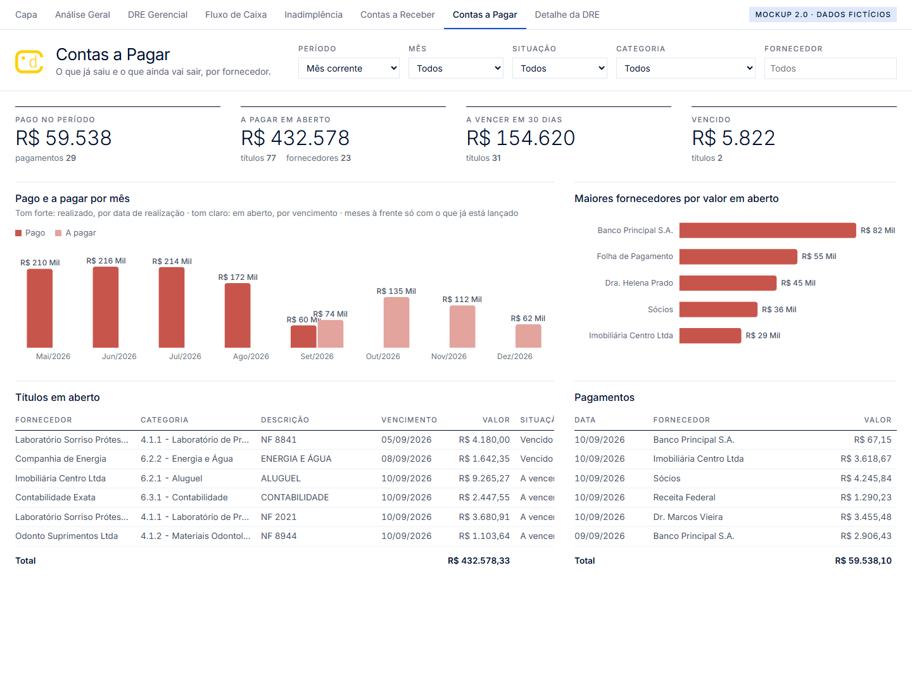Sort by Fornecedor column in Títulos table

(x=44, y=420)
